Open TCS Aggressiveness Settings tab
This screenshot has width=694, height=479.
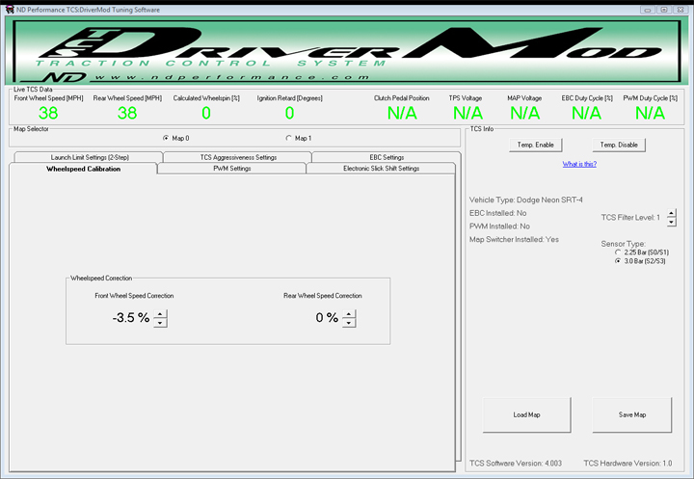pyautogui.click(x=238, y=157)
